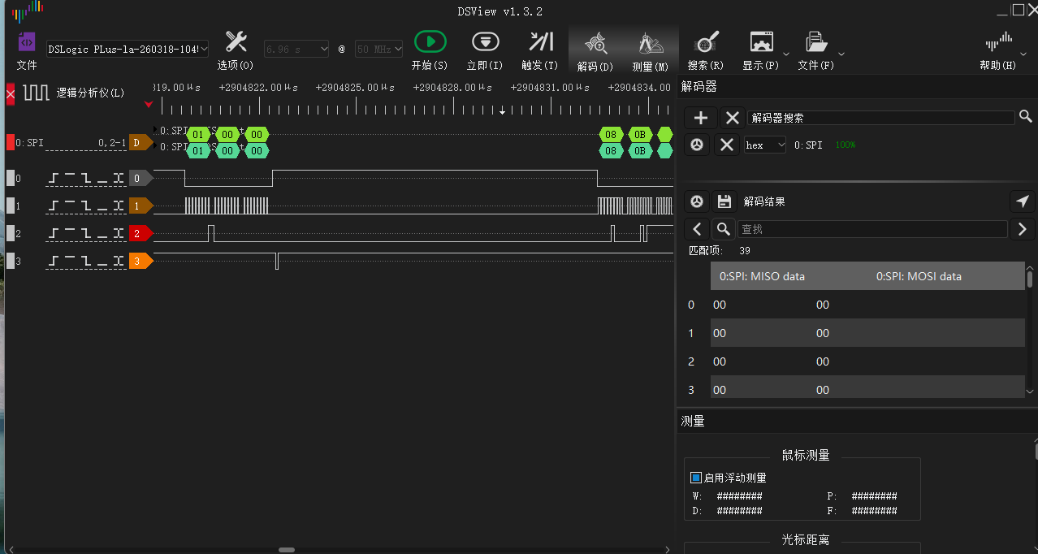Toggle the 解码 decode panel
1038x554 pixels.
595,50
